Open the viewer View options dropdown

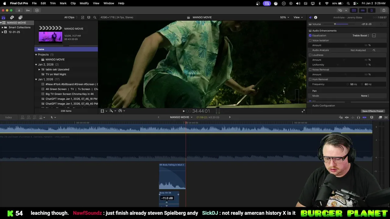[x=298, y=17]
